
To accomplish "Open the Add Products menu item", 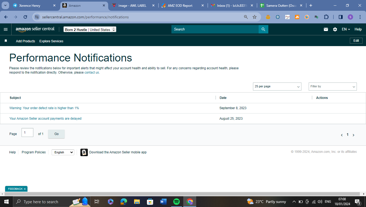I will (26, 41).
